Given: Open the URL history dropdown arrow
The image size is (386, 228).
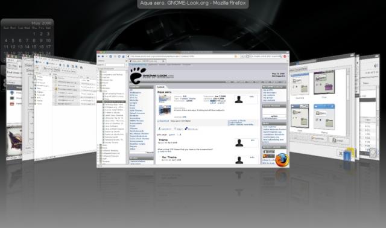Looking at the screenshot, I should (x=242, y=56).
